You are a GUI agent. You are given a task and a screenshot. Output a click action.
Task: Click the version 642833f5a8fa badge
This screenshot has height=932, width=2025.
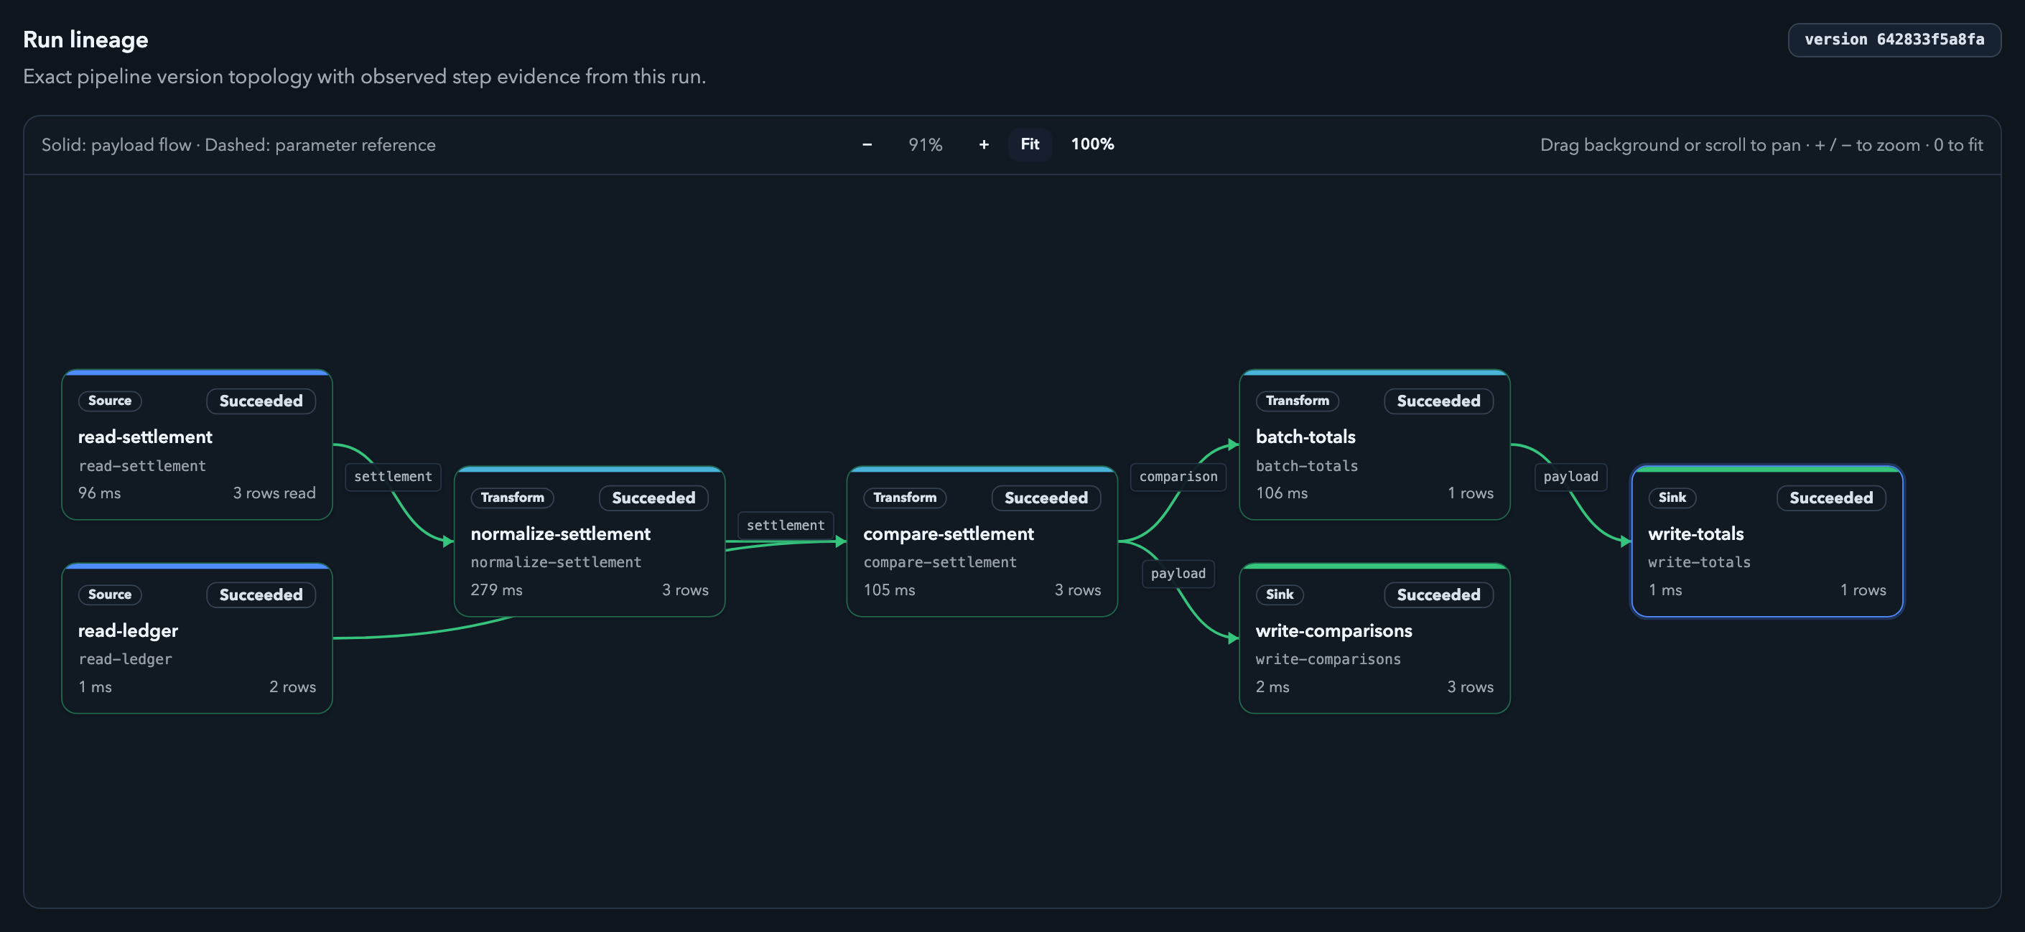(x=1894, y=39)
